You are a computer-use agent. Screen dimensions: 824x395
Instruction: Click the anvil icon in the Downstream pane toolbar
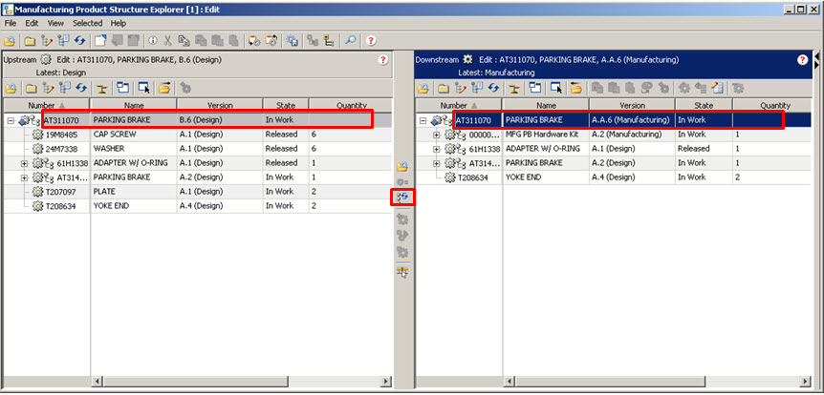(x=514, y=88)
